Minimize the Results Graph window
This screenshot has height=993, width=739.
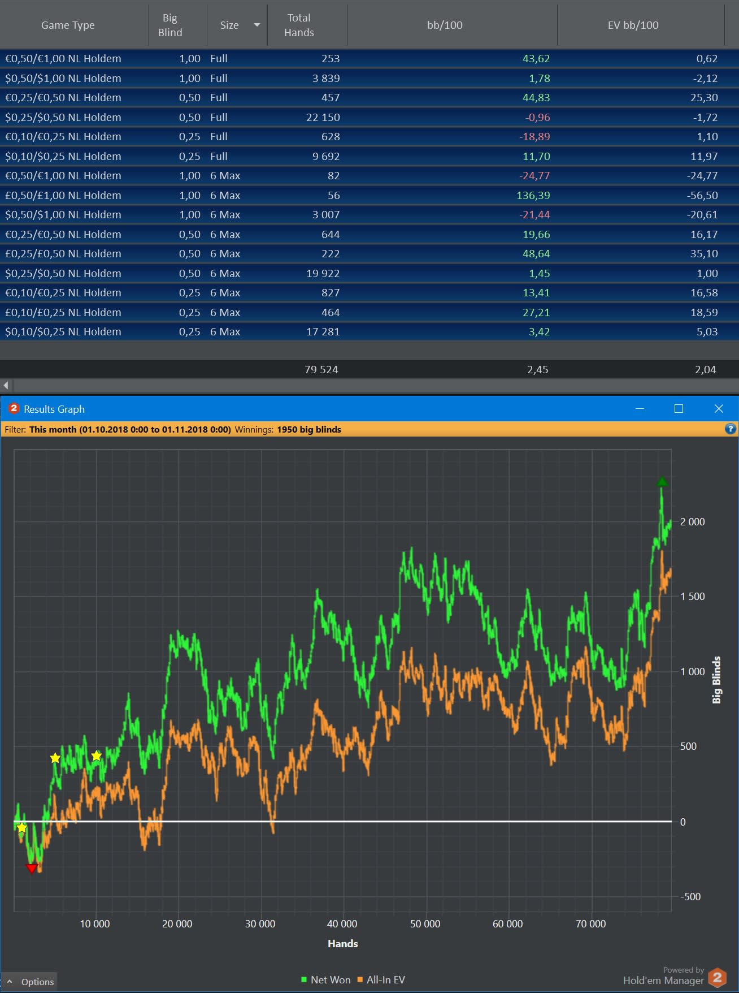click(640, 408)
